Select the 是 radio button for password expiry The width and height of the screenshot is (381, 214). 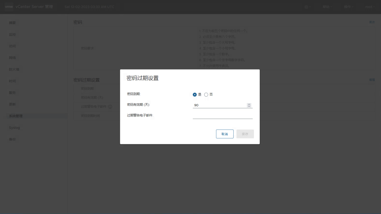(195, 95)
